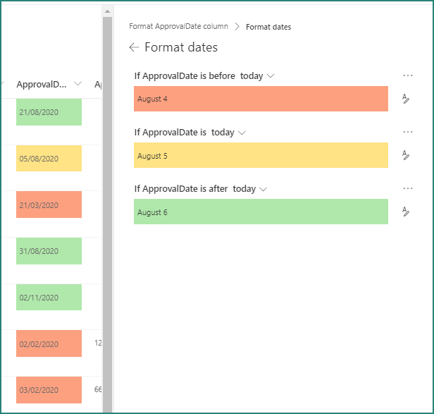Click the Format dates breadcrumb item
Image resolution: width=434 pixels, height=414 pixels.
(268, 27)
